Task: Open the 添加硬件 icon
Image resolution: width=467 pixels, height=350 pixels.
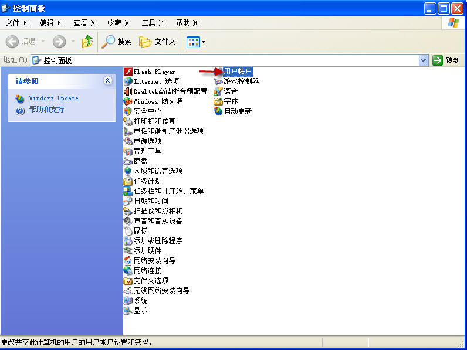Action: 128,251
